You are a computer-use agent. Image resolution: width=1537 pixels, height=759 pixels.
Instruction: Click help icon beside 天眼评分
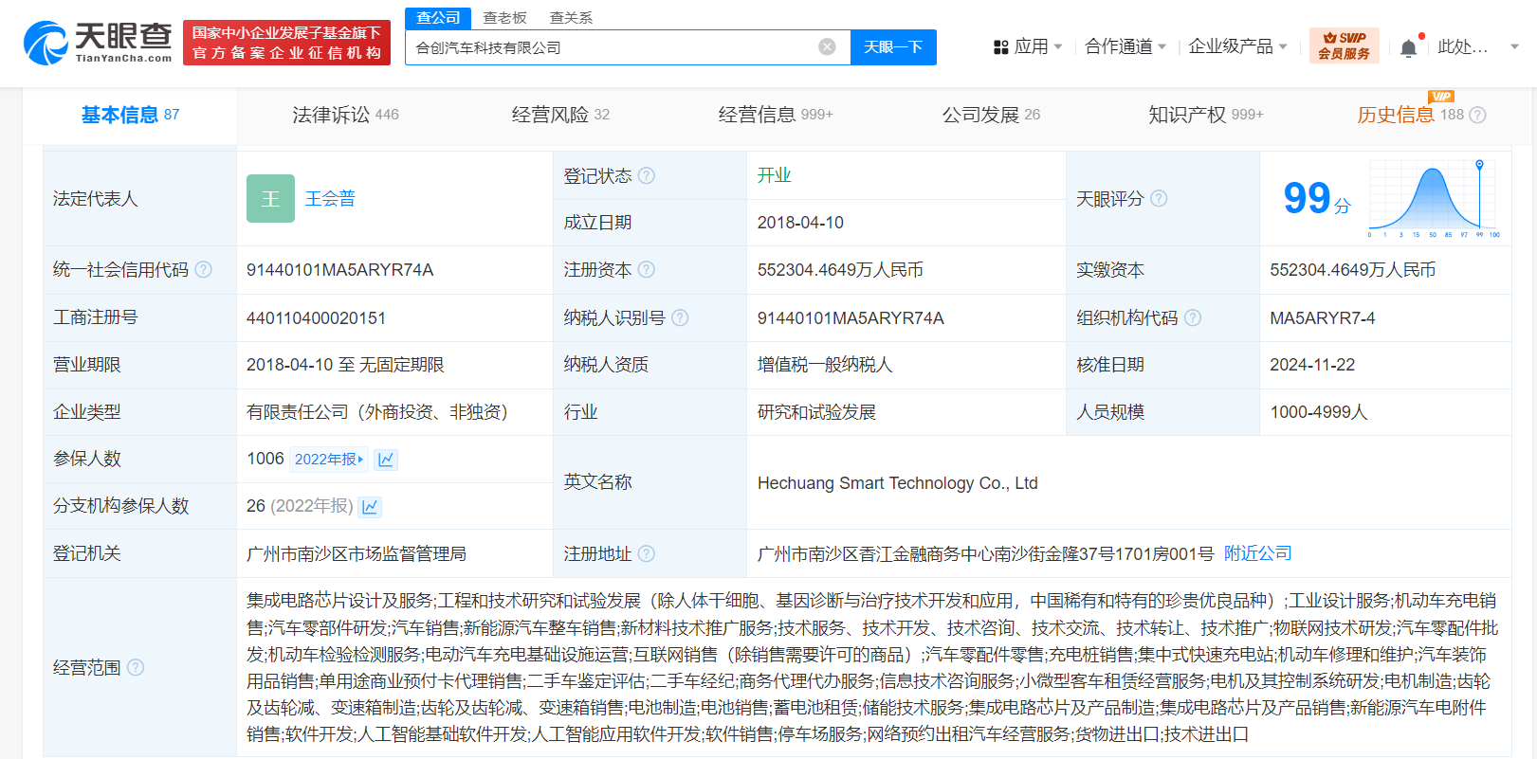click(1159, 199)
